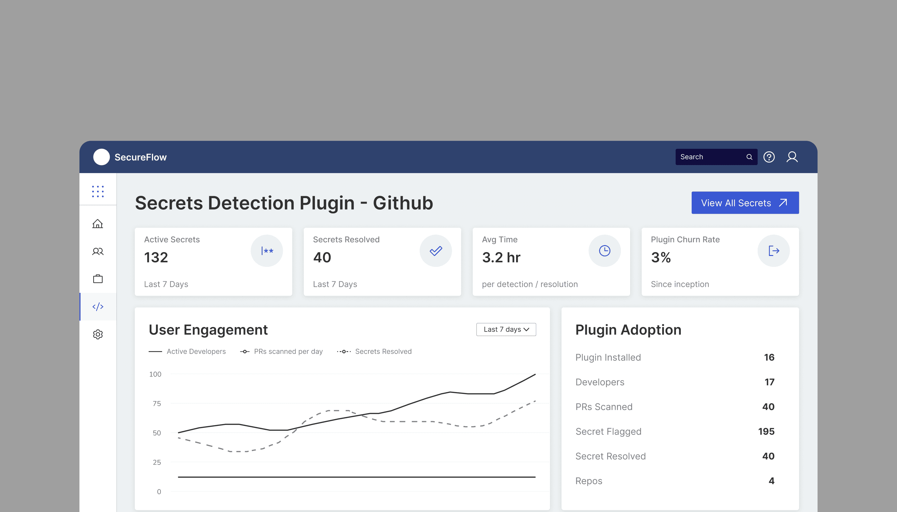Toggle PRs scanned per day legend
The image size is (897, 512).
pos(281,351)
